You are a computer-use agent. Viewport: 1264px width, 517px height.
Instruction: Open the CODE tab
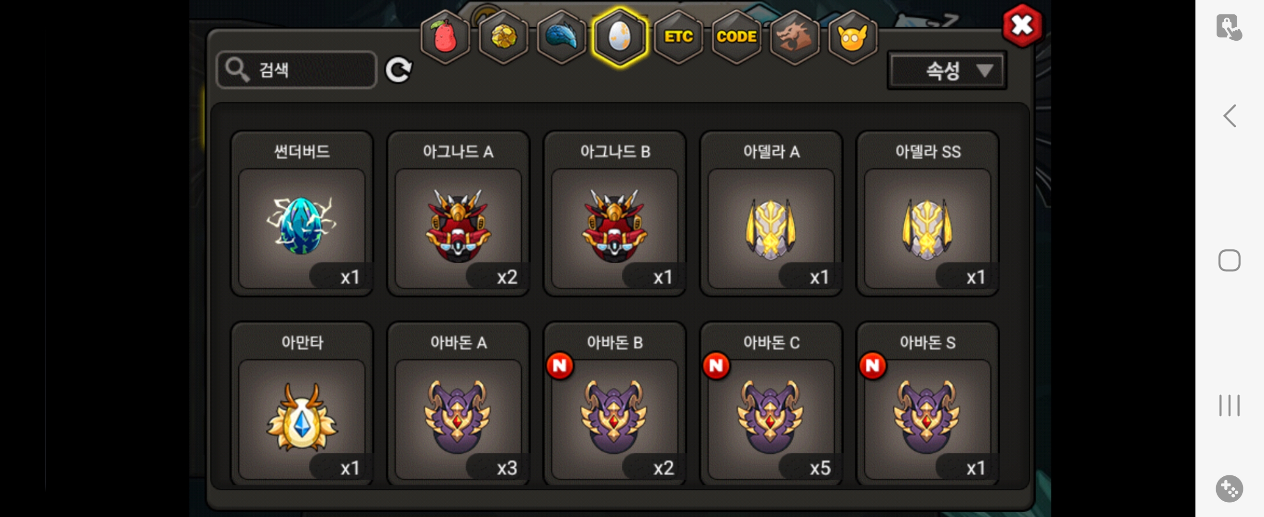pos(736,37)
